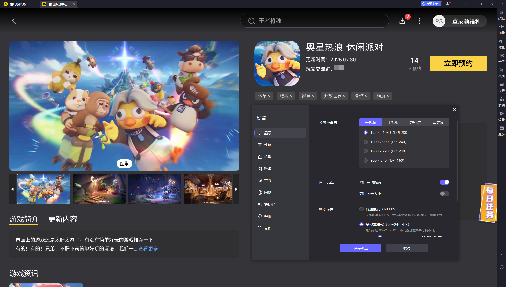
Task: Open the 机型 settings section
Action: click(280, 157)
